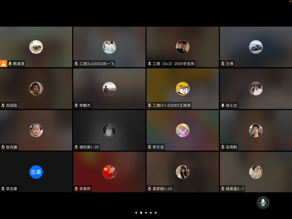The height and width of the screenshot is (219, 292).
Task: Click the car avatar in 王博's tile
Action: click(x=256, y=47)
